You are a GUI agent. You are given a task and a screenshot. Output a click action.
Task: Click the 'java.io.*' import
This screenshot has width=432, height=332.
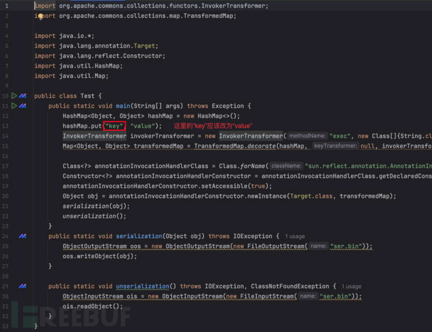76,36
